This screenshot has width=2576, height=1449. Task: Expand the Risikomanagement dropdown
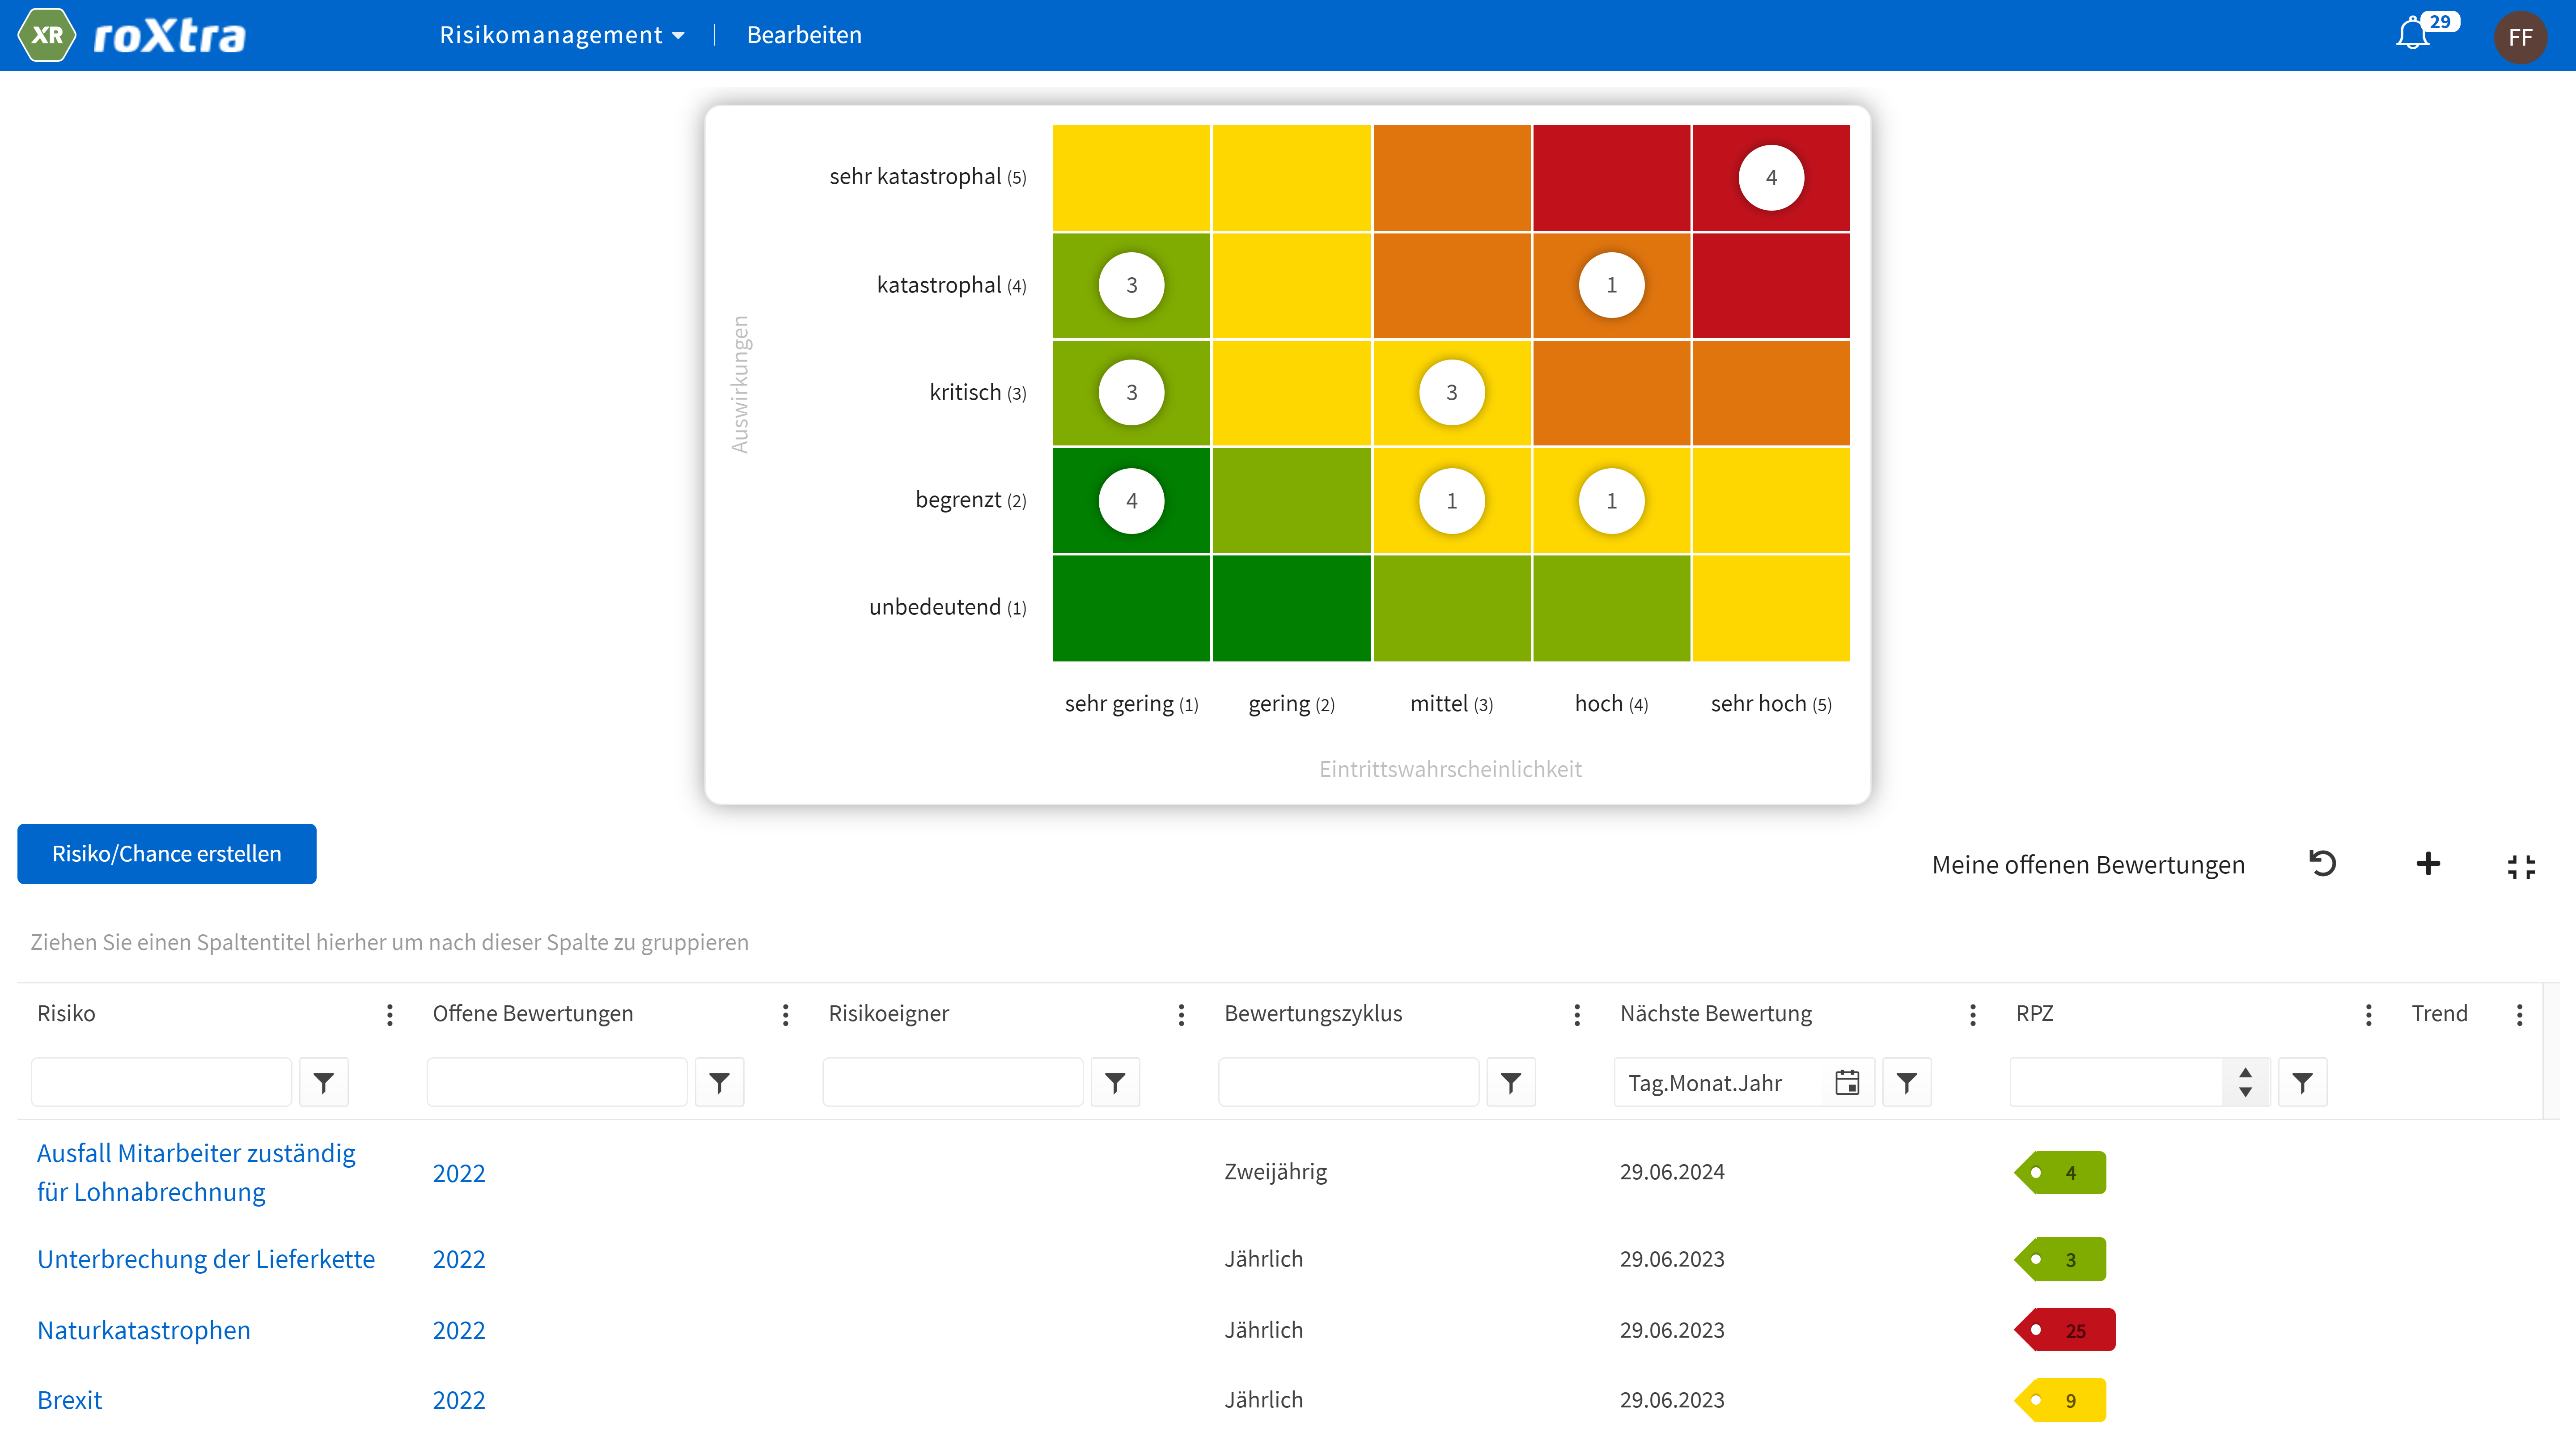pyautogui.click(x=562, y=35)
